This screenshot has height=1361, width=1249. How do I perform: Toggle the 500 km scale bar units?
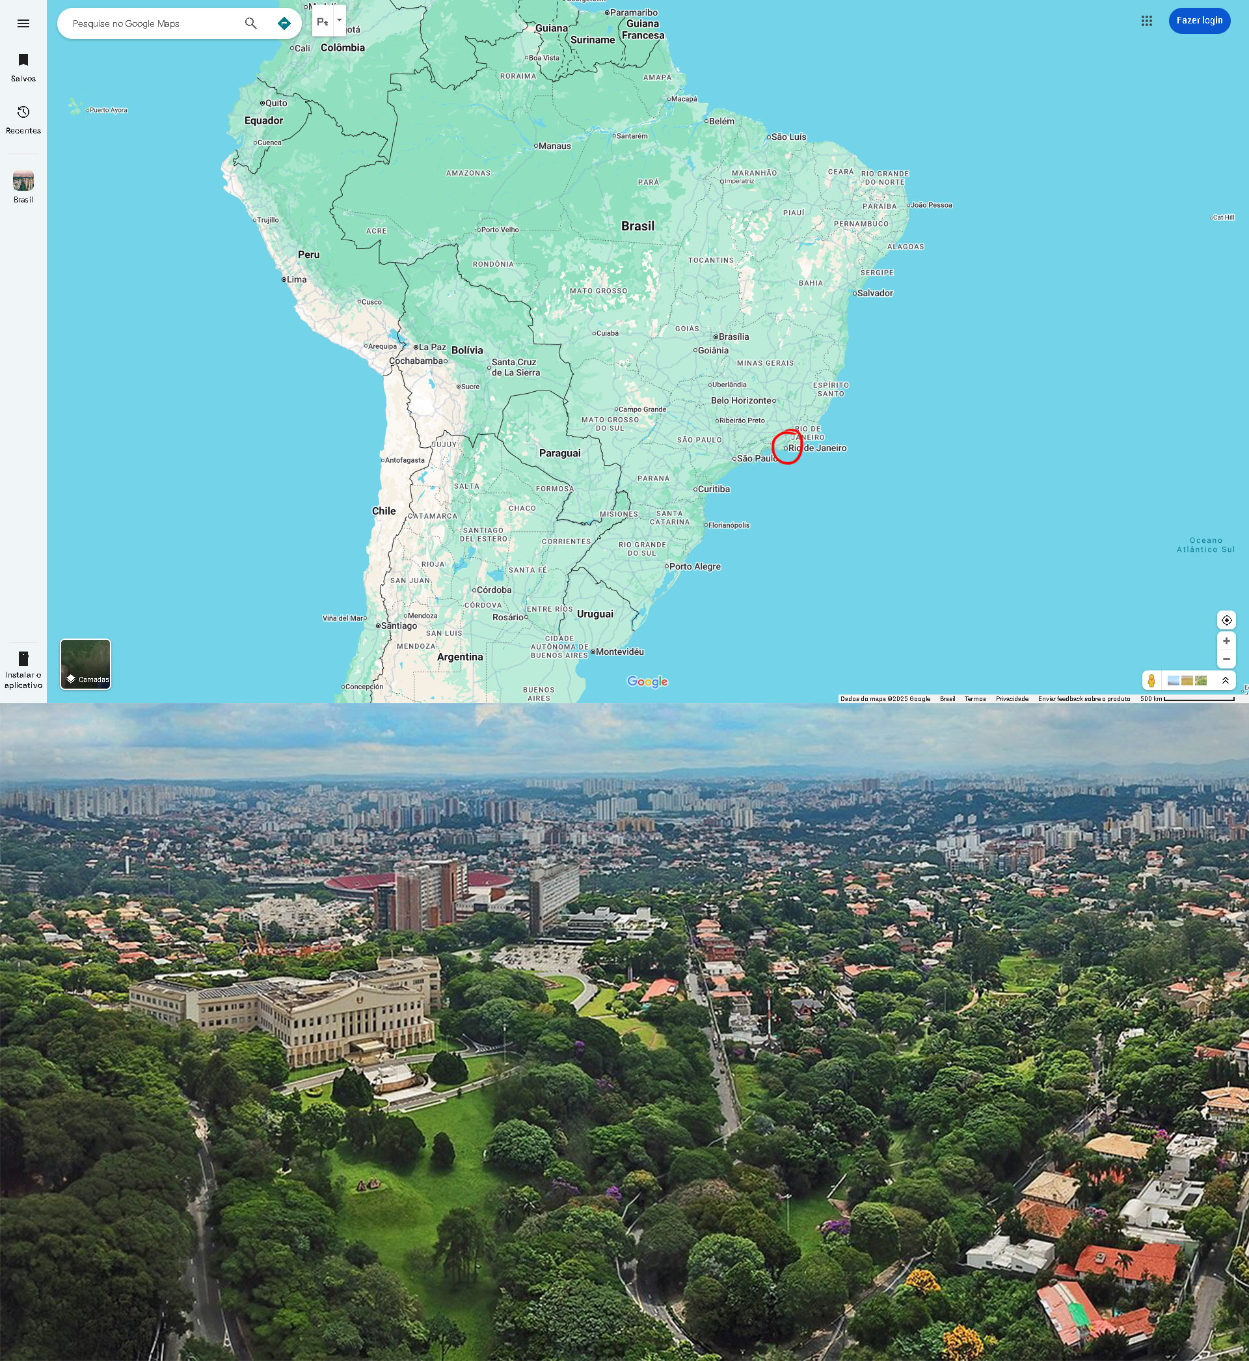(x=1187, y=699)
